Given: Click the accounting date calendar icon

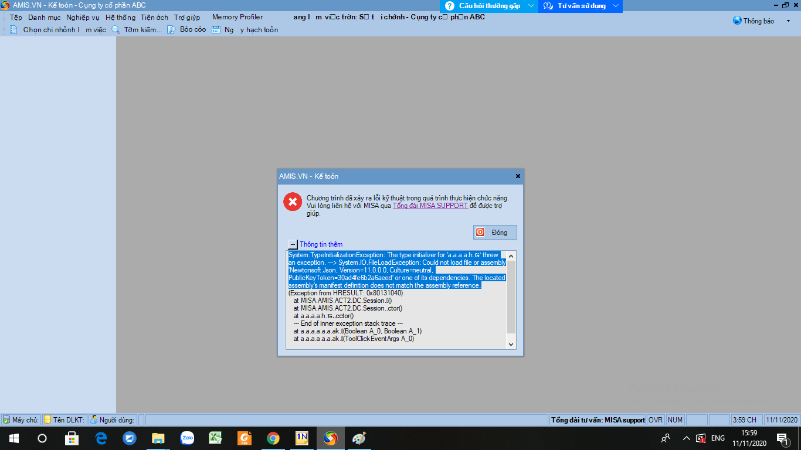Looking at the screenshot, I should click(216, 29).
